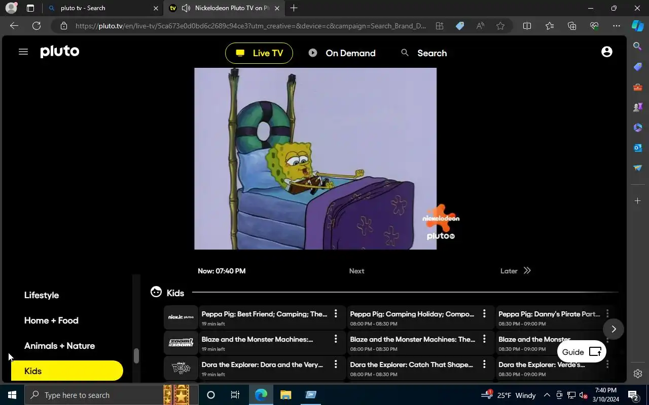
Task: Open more options for 8:00 PM Blaze episode
Action: point(484,339)
